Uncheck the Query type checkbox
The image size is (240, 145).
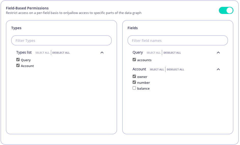18,60
